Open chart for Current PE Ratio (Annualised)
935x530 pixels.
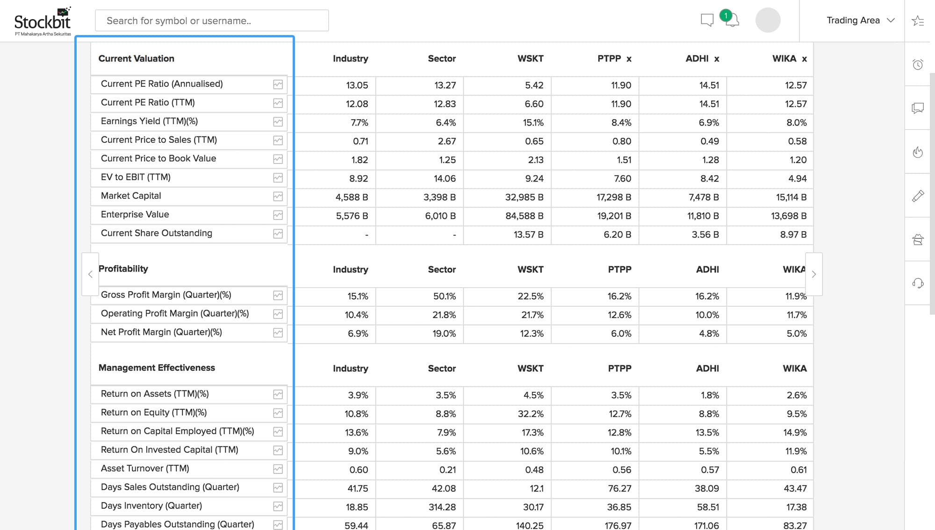click(278, 85)
